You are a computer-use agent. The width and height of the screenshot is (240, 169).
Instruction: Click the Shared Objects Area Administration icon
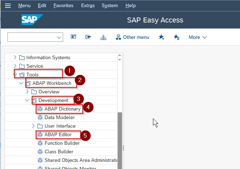click(40, 160)
